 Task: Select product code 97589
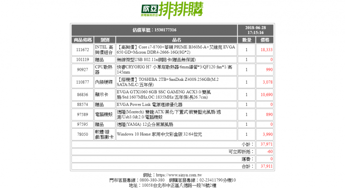[82, 114]
